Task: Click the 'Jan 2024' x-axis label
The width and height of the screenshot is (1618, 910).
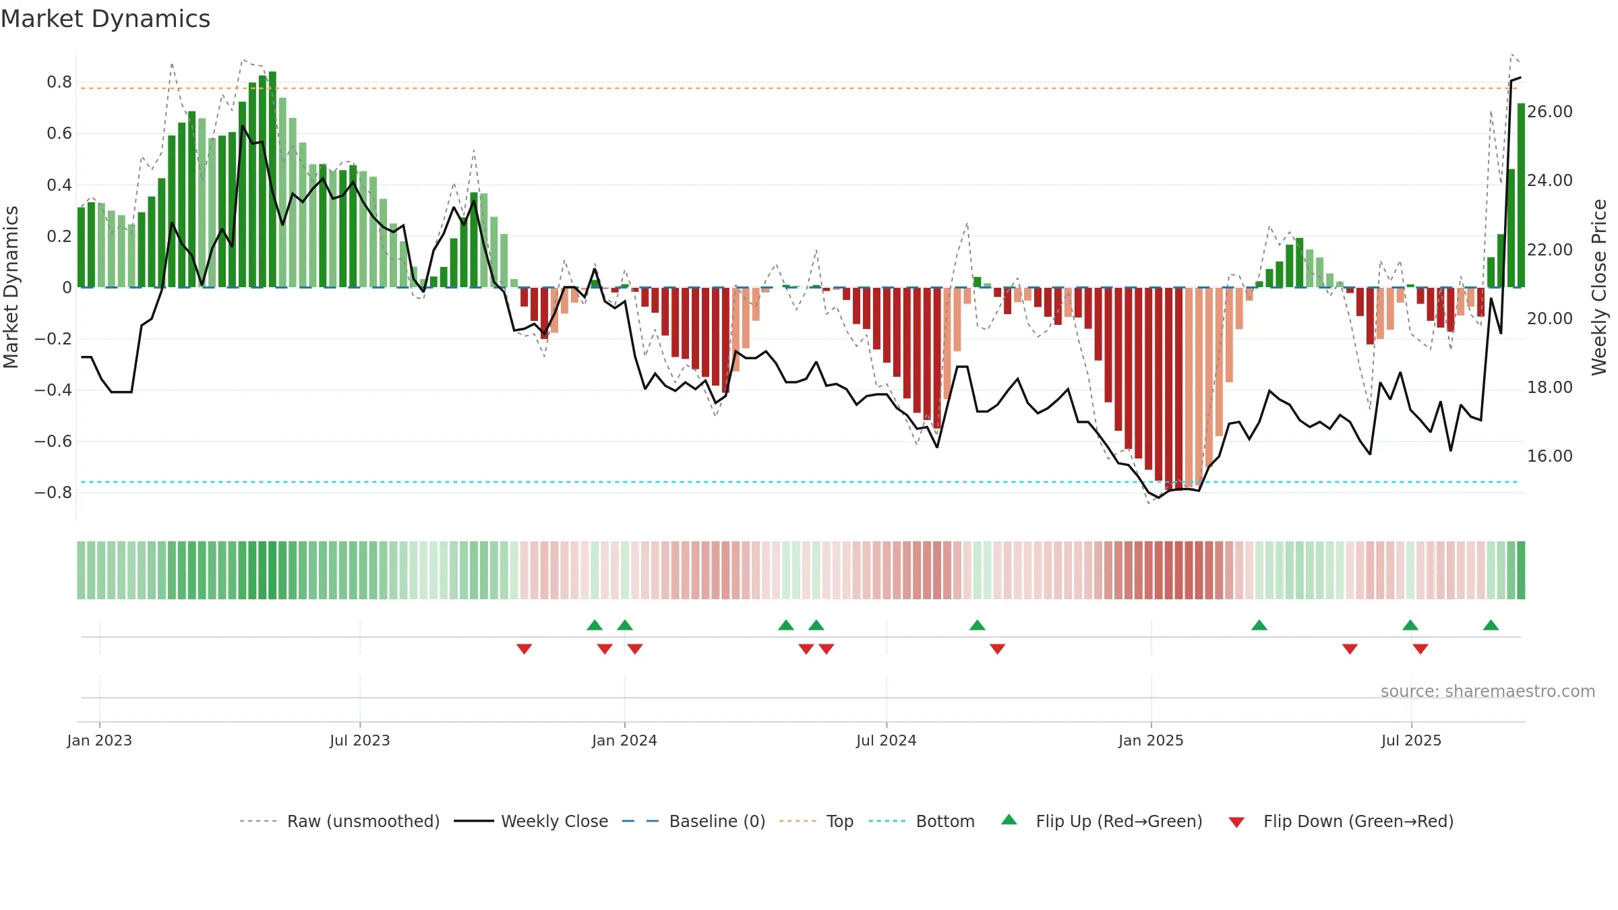Action: pyautogui.click(x=625, y=740)
